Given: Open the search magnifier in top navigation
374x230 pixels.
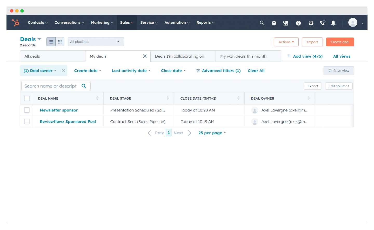Looking at the screenshot, I should click(x=262, y=23).
